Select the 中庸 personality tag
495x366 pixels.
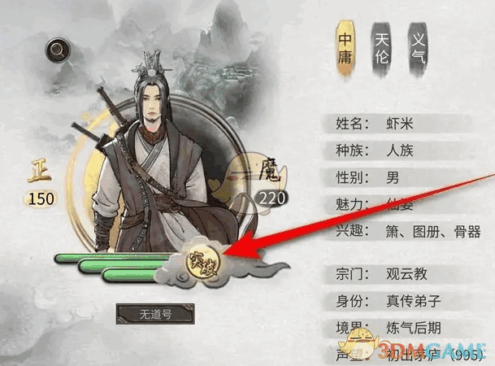coord(345,48)
